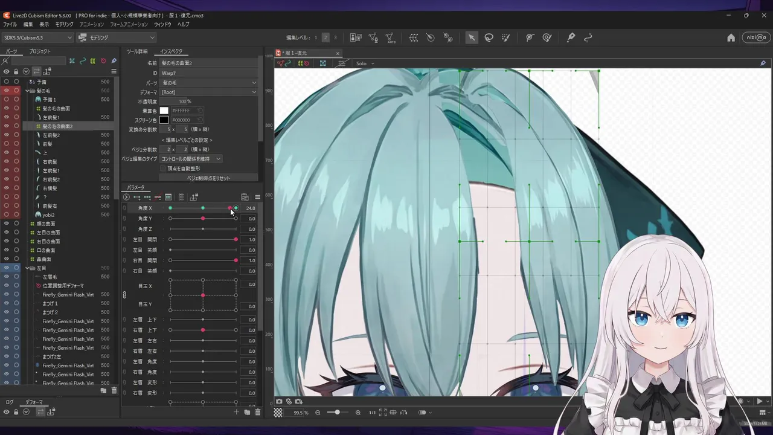This screenshot has height=435, width=773.
Task: Click the parameter panel play random pose icon
Action: point(126,197)
